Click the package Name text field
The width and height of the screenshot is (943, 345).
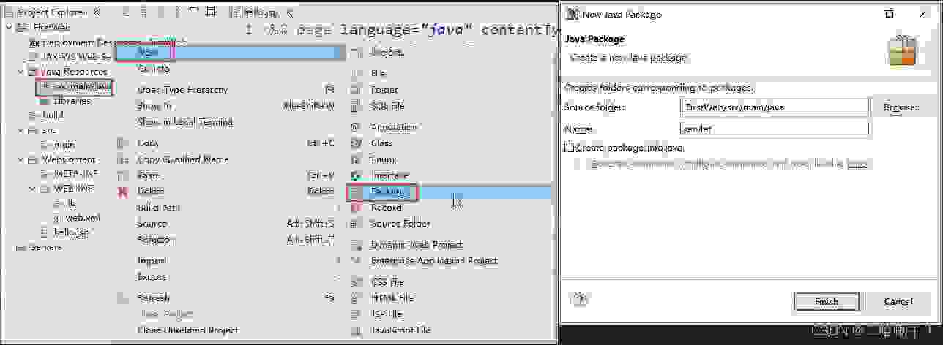774,129
